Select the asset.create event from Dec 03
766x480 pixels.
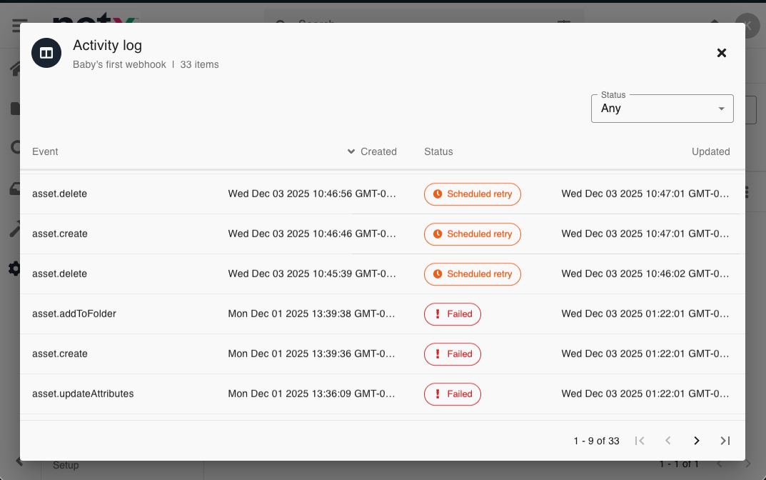[x=60, y=234]
